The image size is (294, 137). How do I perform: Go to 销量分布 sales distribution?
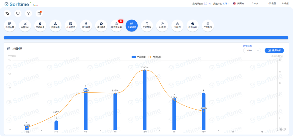click(x=25, y=26)
